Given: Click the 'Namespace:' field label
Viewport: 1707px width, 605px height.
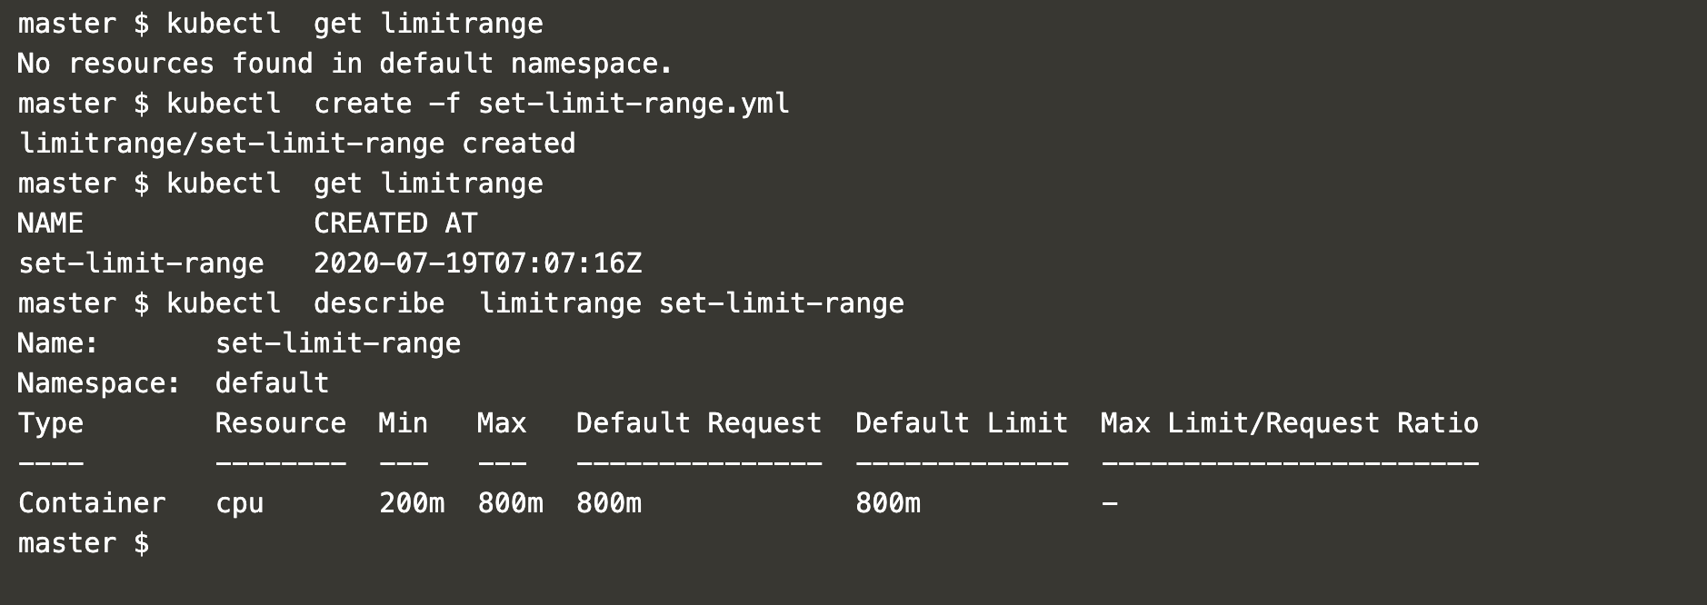Looking at the screenshot, I should [99, 382].
